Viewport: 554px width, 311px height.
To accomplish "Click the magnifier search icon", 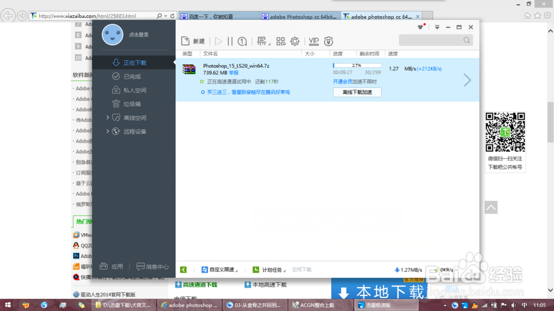I will (x=466, y=40).
